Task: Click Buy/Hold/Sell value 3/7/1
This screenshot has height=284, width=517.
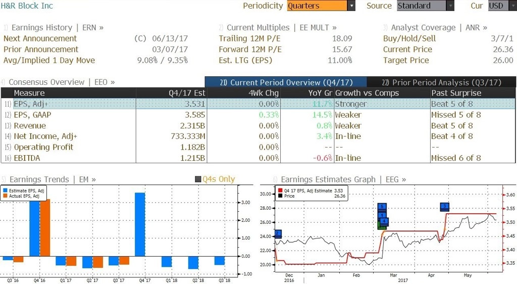Action: 502,38
